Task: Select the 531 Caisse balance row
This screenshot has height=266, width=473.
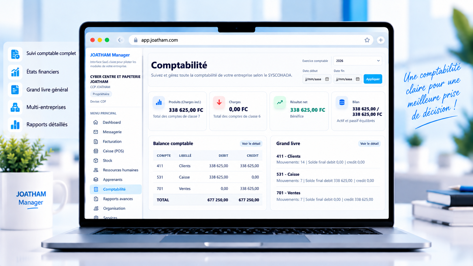Action: point(208,177)
